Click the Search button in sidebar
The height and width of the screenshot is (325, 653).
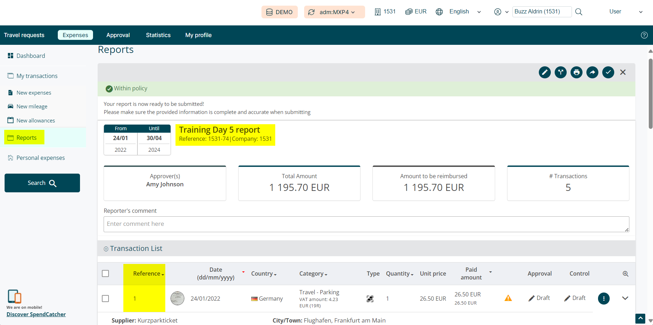point(42,183)
